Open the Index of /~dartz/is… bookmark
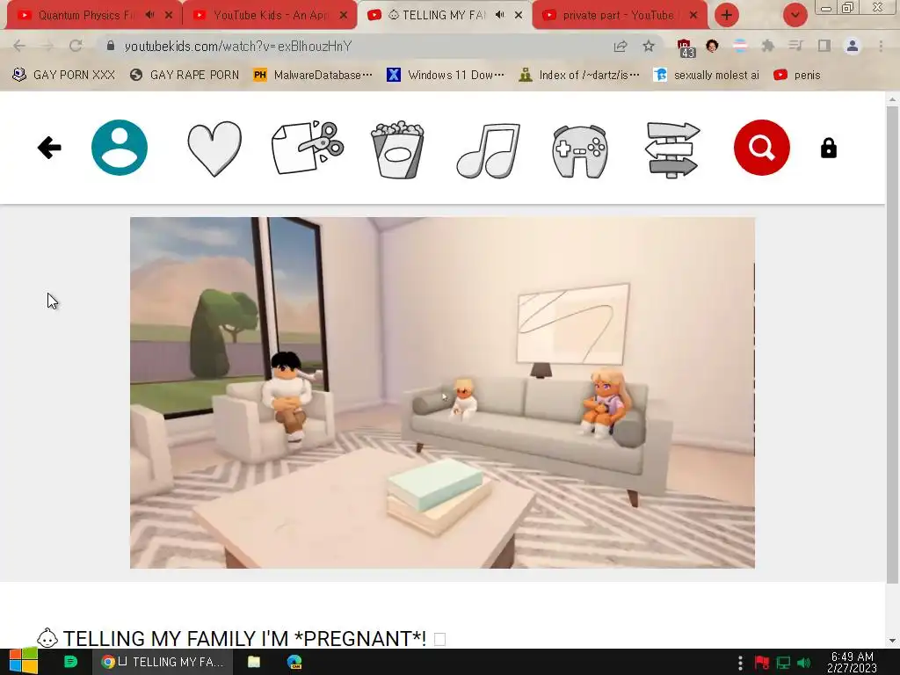This screenshot has height=675, width=900. pyautogui.click(x=579, y=75)
